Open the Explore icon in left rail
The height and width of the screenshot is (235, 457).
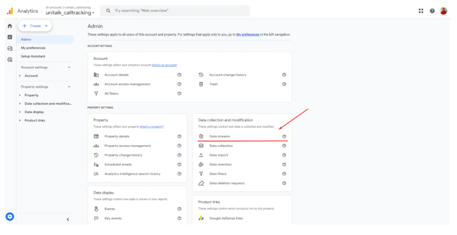[10, 48]
